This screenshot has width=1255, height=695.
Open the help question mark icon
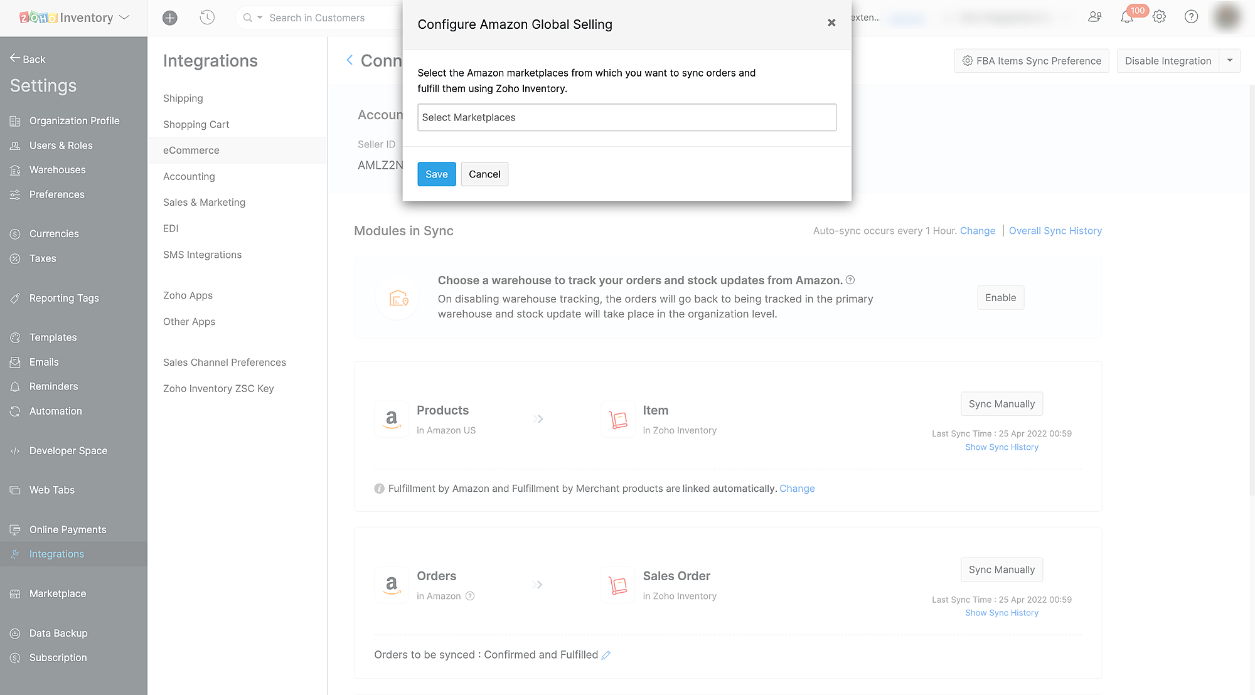pyautogui.click(x=1191, y=17)
